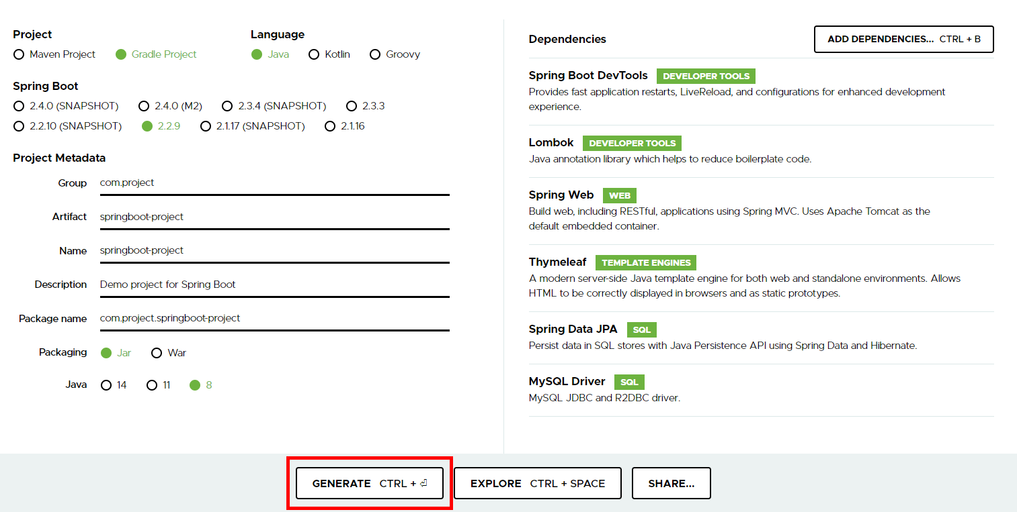Set packaging to War

tap(157, 353)
